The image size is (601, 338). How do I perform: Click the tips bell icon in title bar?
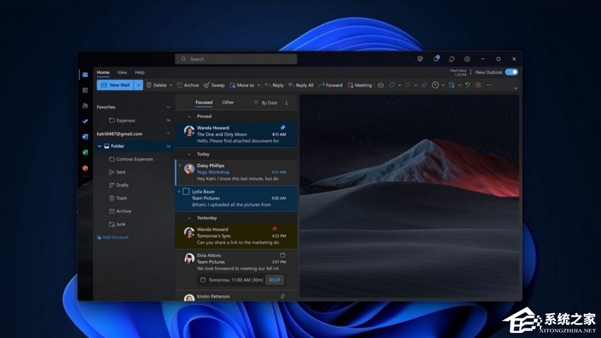[x=451, y=59]
